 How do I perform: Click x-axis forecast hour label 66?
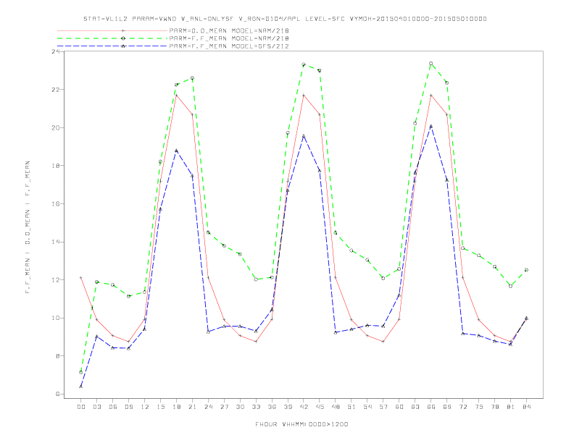(431, 407)
